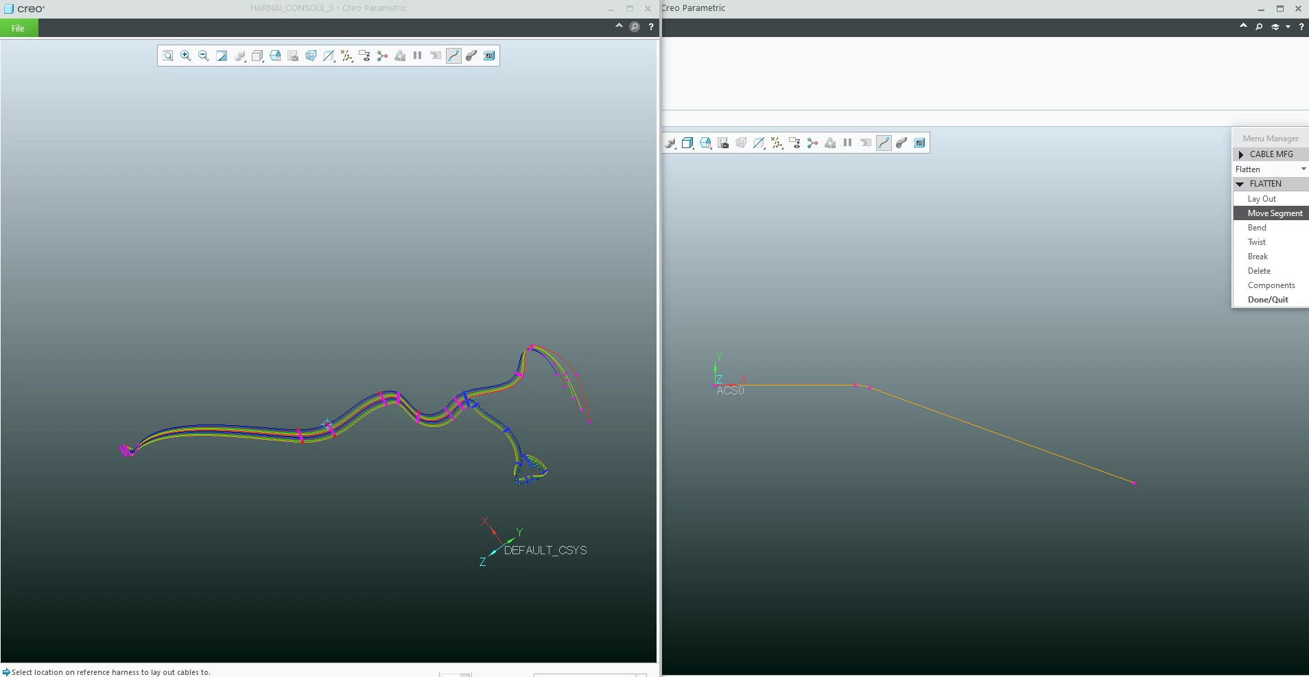
Task: Click pause simulation icon in left window toolbar
Action: [x=418, y=56]
